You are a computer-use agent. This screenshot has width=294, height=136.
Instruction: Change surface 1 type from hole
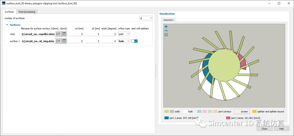coord(124,41)
